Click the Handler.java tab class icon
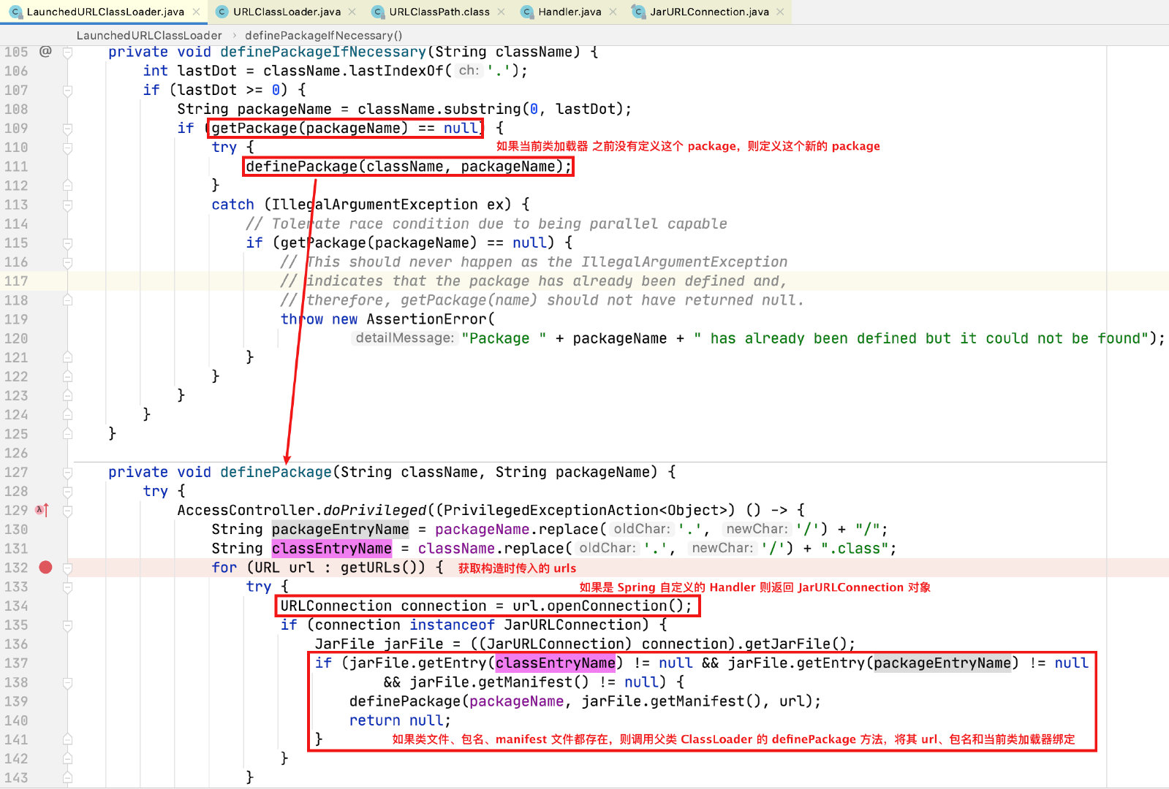The height and width of the screenshot is (789, 1169). [526, 12]
